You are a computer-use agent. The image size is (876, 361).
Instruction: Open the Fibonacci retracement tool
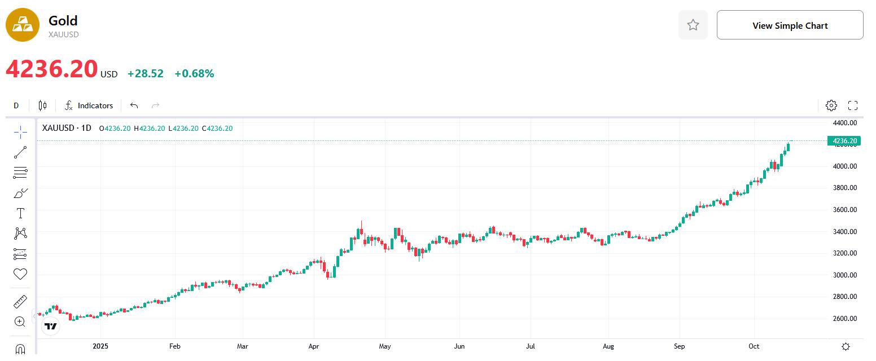coord(20,173)
